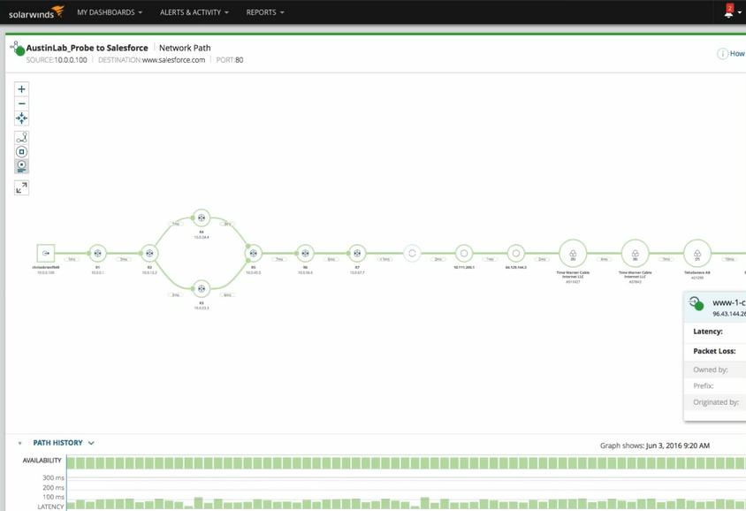The height and width of the screenshot is (511, 746).
Task: Select the R6 router node
Action: click(x=305, y=253)
